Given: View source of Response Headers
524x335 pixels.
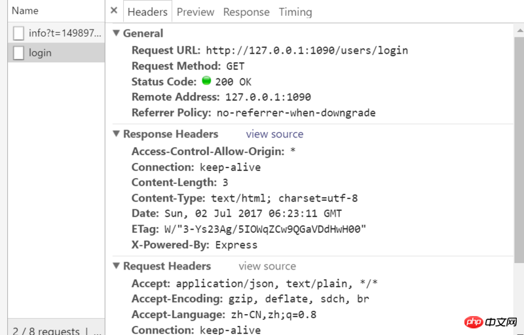Looking at the screenshot, I should coord(274,133).
